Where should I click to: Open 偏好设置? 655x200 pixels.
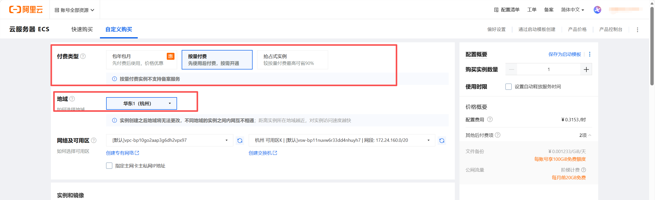point(496,29)
